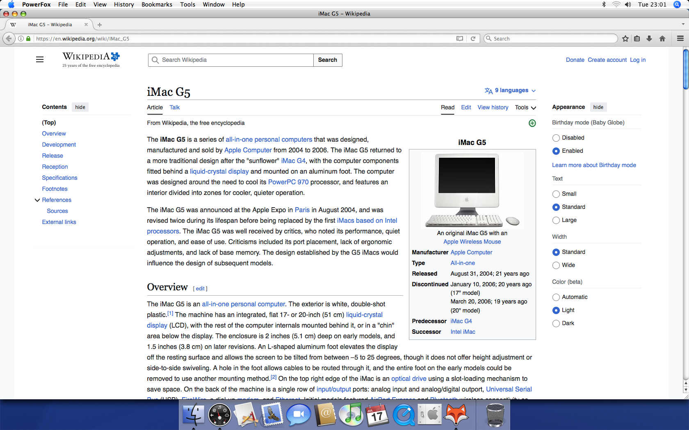Go to home page via house icon
Screen dimensions: 689x430
pyautogui.click(x=662, y=38)
